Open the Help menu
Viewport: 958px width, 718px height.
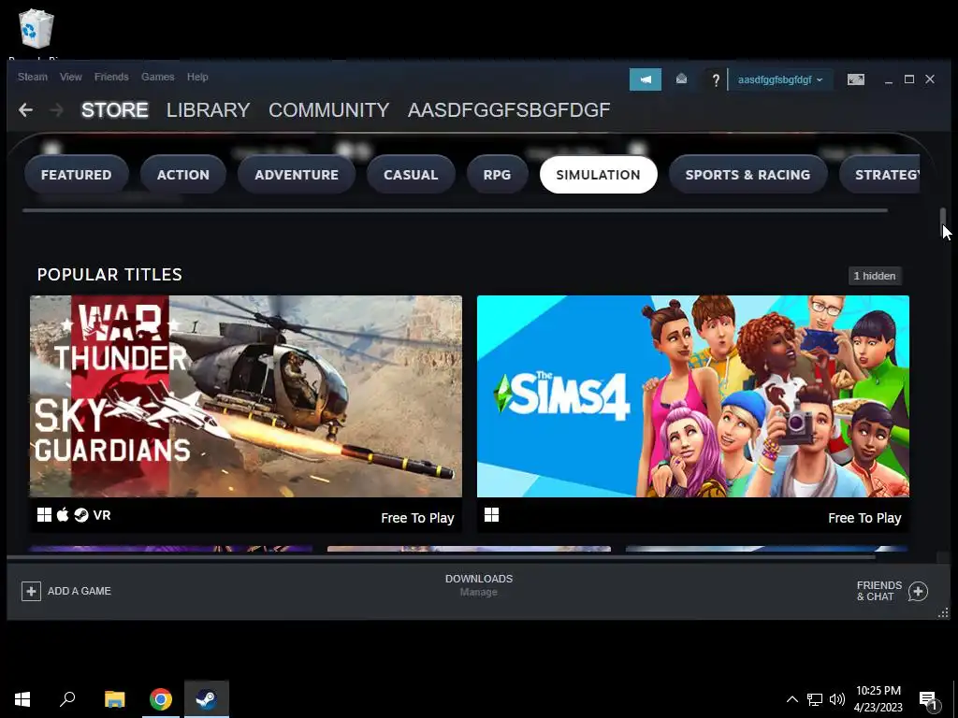[197, 77]
